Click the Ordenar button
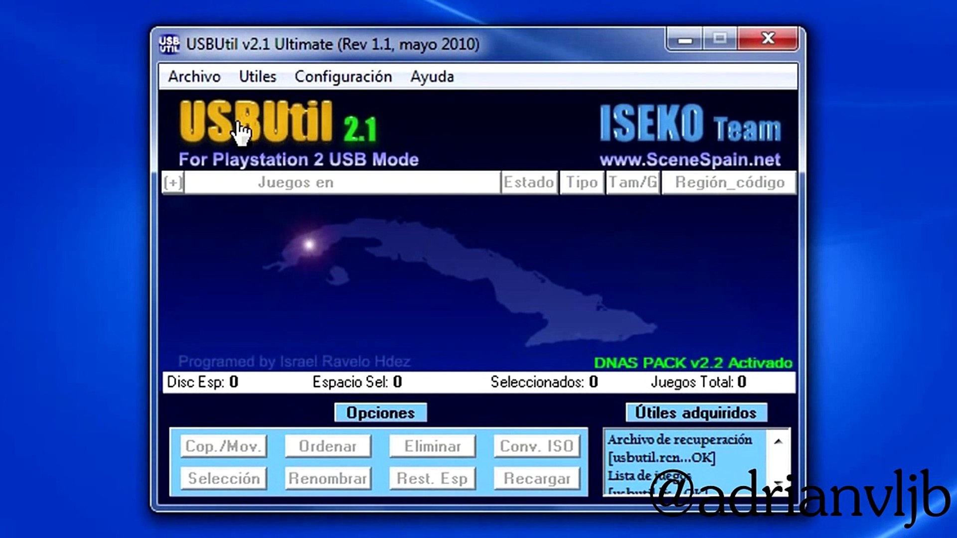This screenshot has width=957, height=538. (328, 446)
